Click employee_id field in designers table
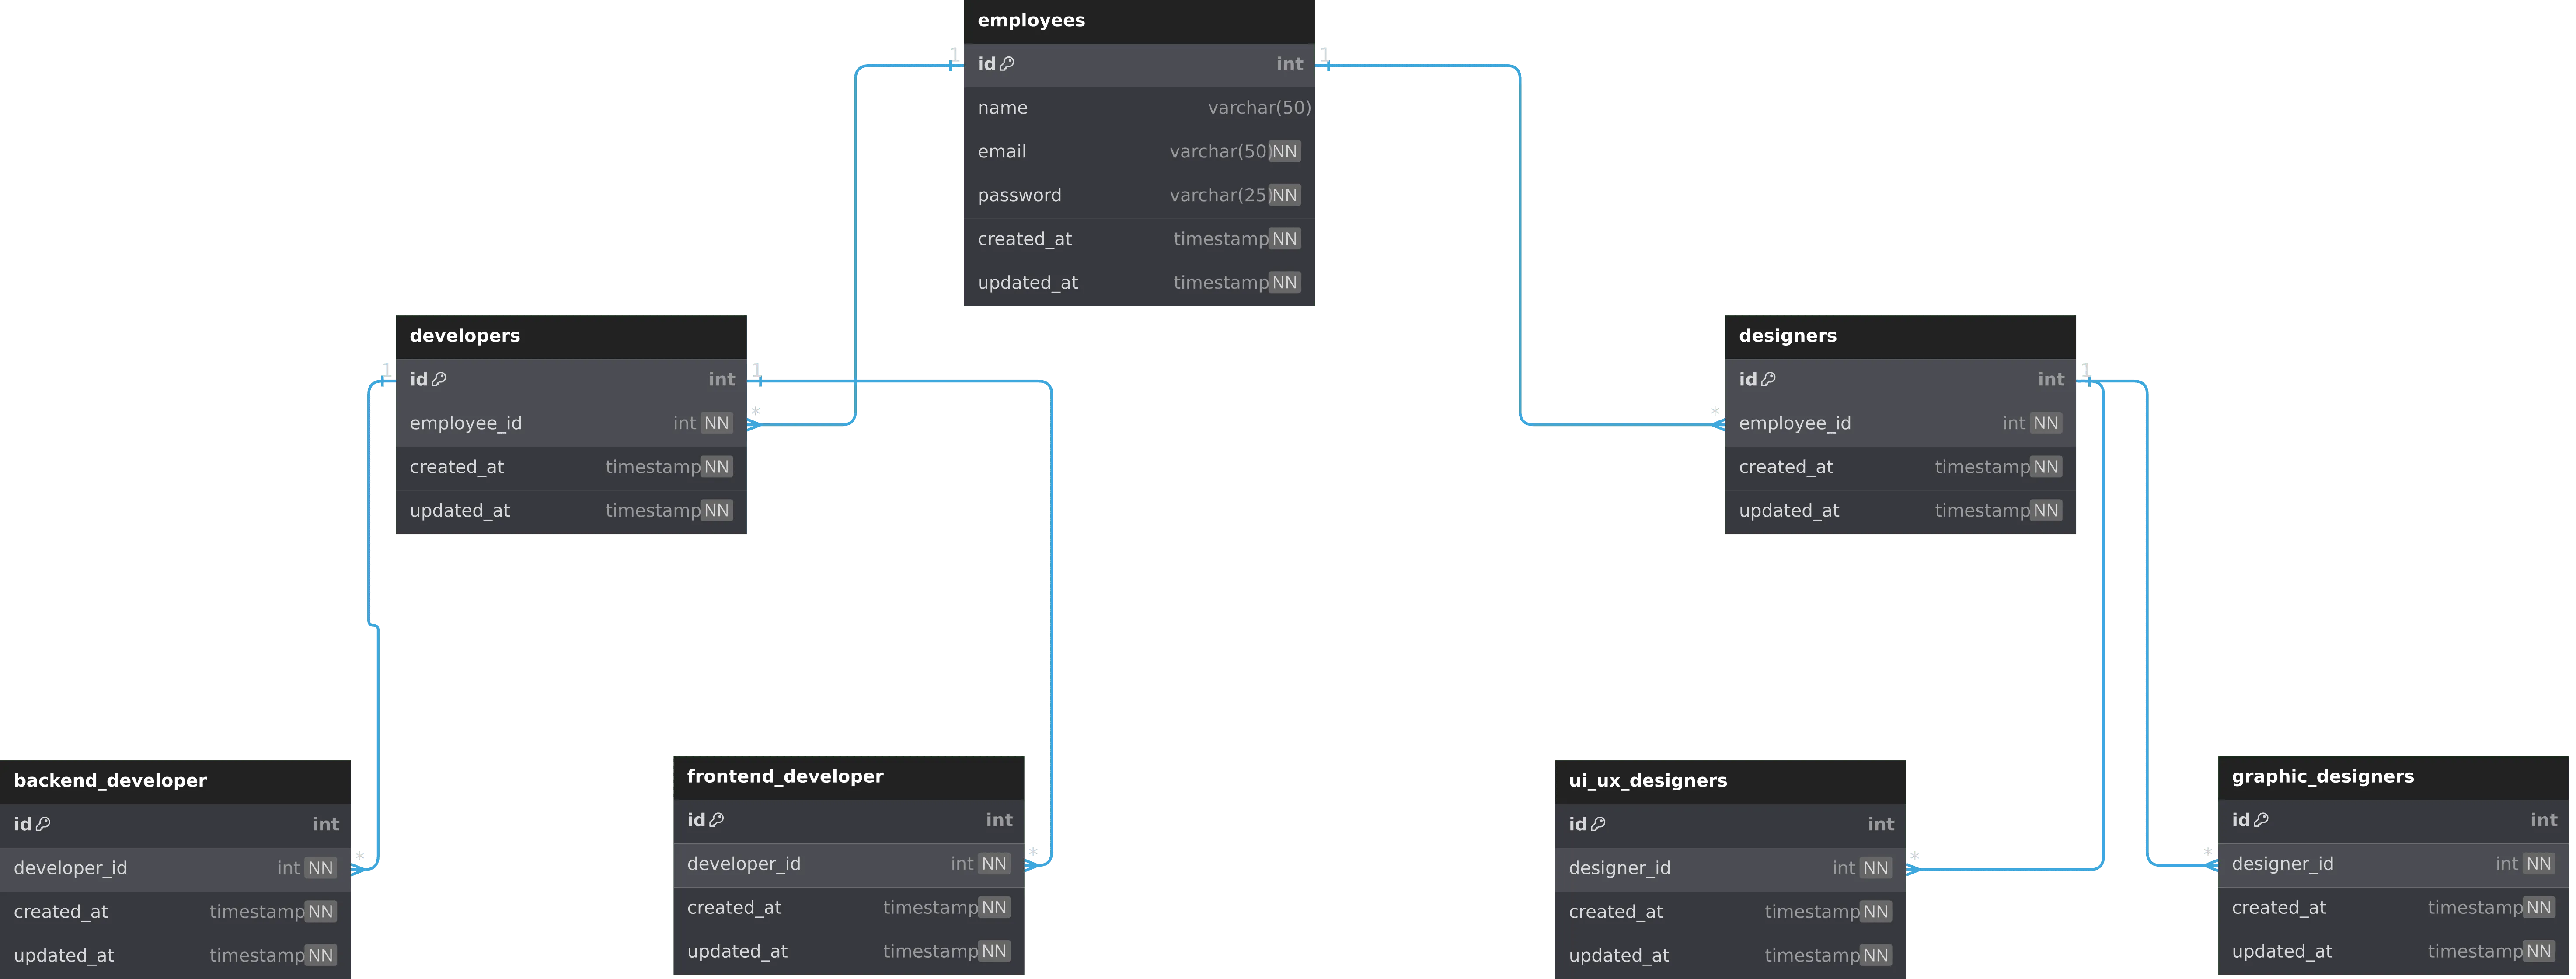Viewport: 2576px width, 979px height. coord(1794,423)
